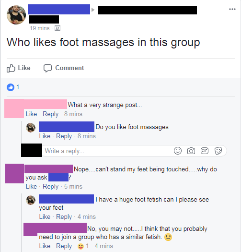Open the GIF picker in reply box
The width and height of the screenshot is (241, 252).
(205, 151)
